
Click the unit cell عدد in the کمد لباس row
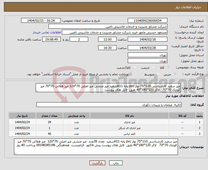pos(77,134)
